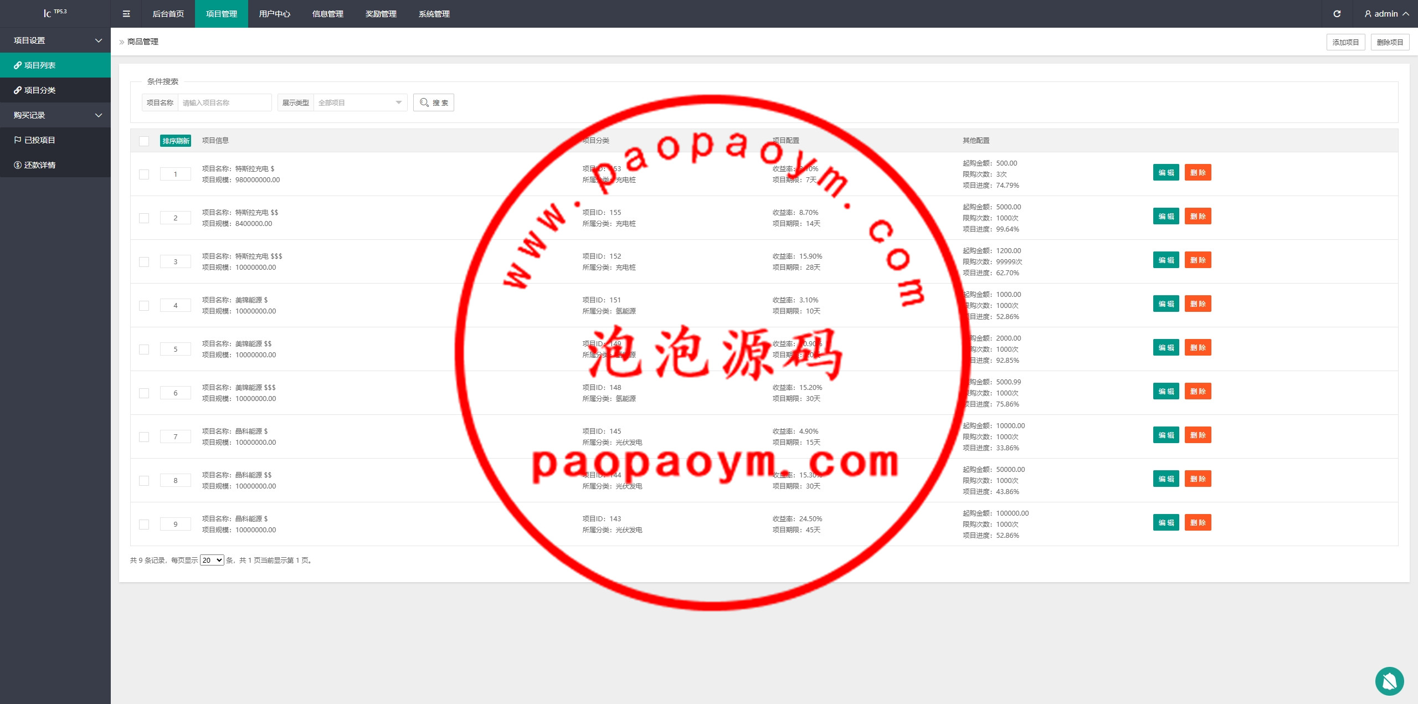Screen dimensions: 1418x704
Task: Delete project with ID 148
Action: (1198, 391)
